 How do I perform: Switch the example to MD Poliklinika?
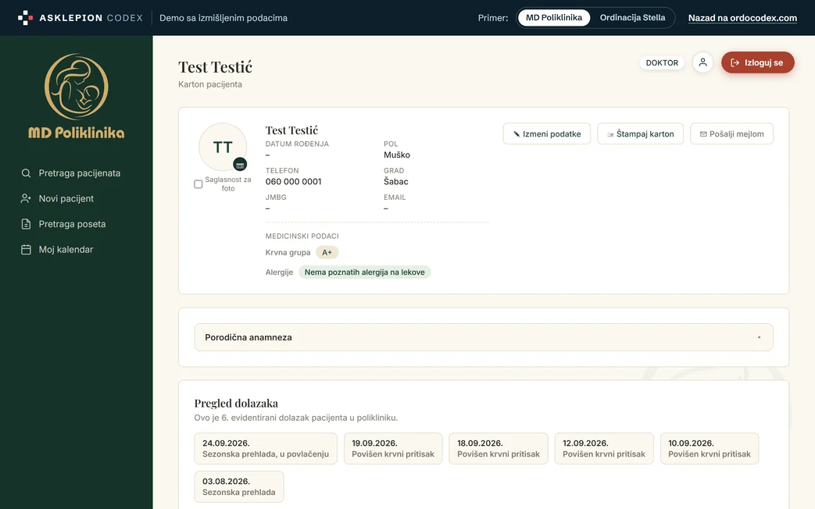[x=554, y=18]
